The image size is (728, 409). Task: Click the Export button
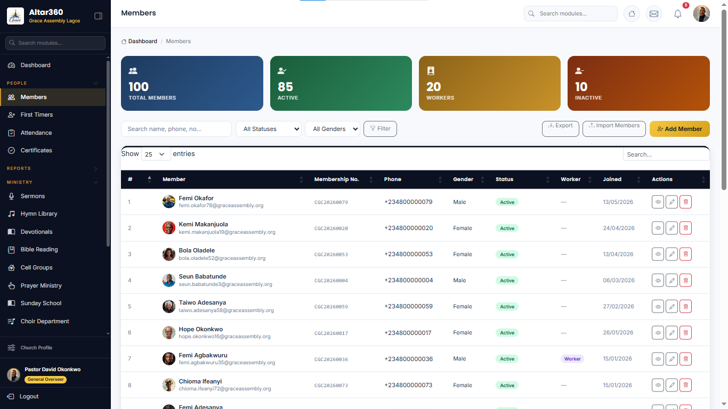click(560, 129)
